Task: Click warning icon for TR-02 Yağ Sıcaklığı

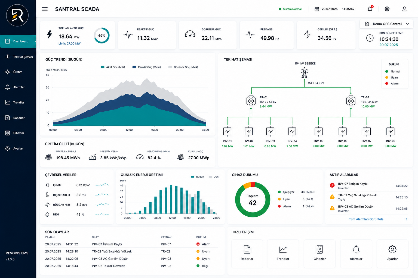Action: 332,197
